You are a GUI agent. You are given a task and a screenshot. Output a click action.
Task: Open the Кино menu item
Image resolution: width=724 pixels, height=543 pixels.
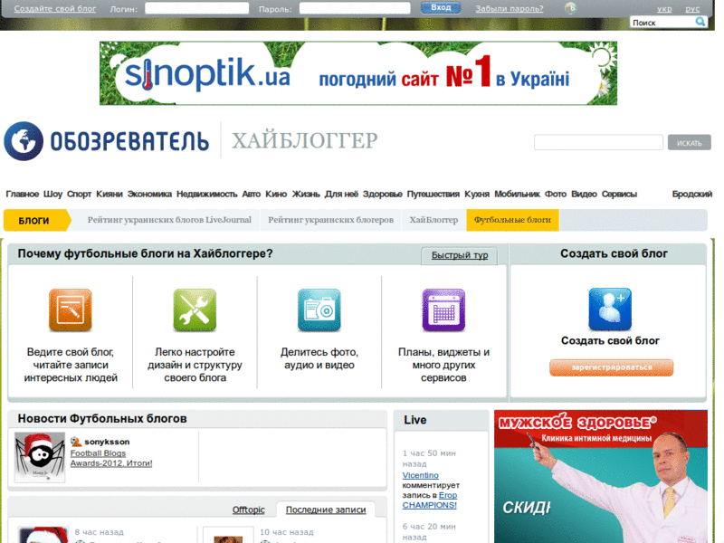tap(276, 194)
